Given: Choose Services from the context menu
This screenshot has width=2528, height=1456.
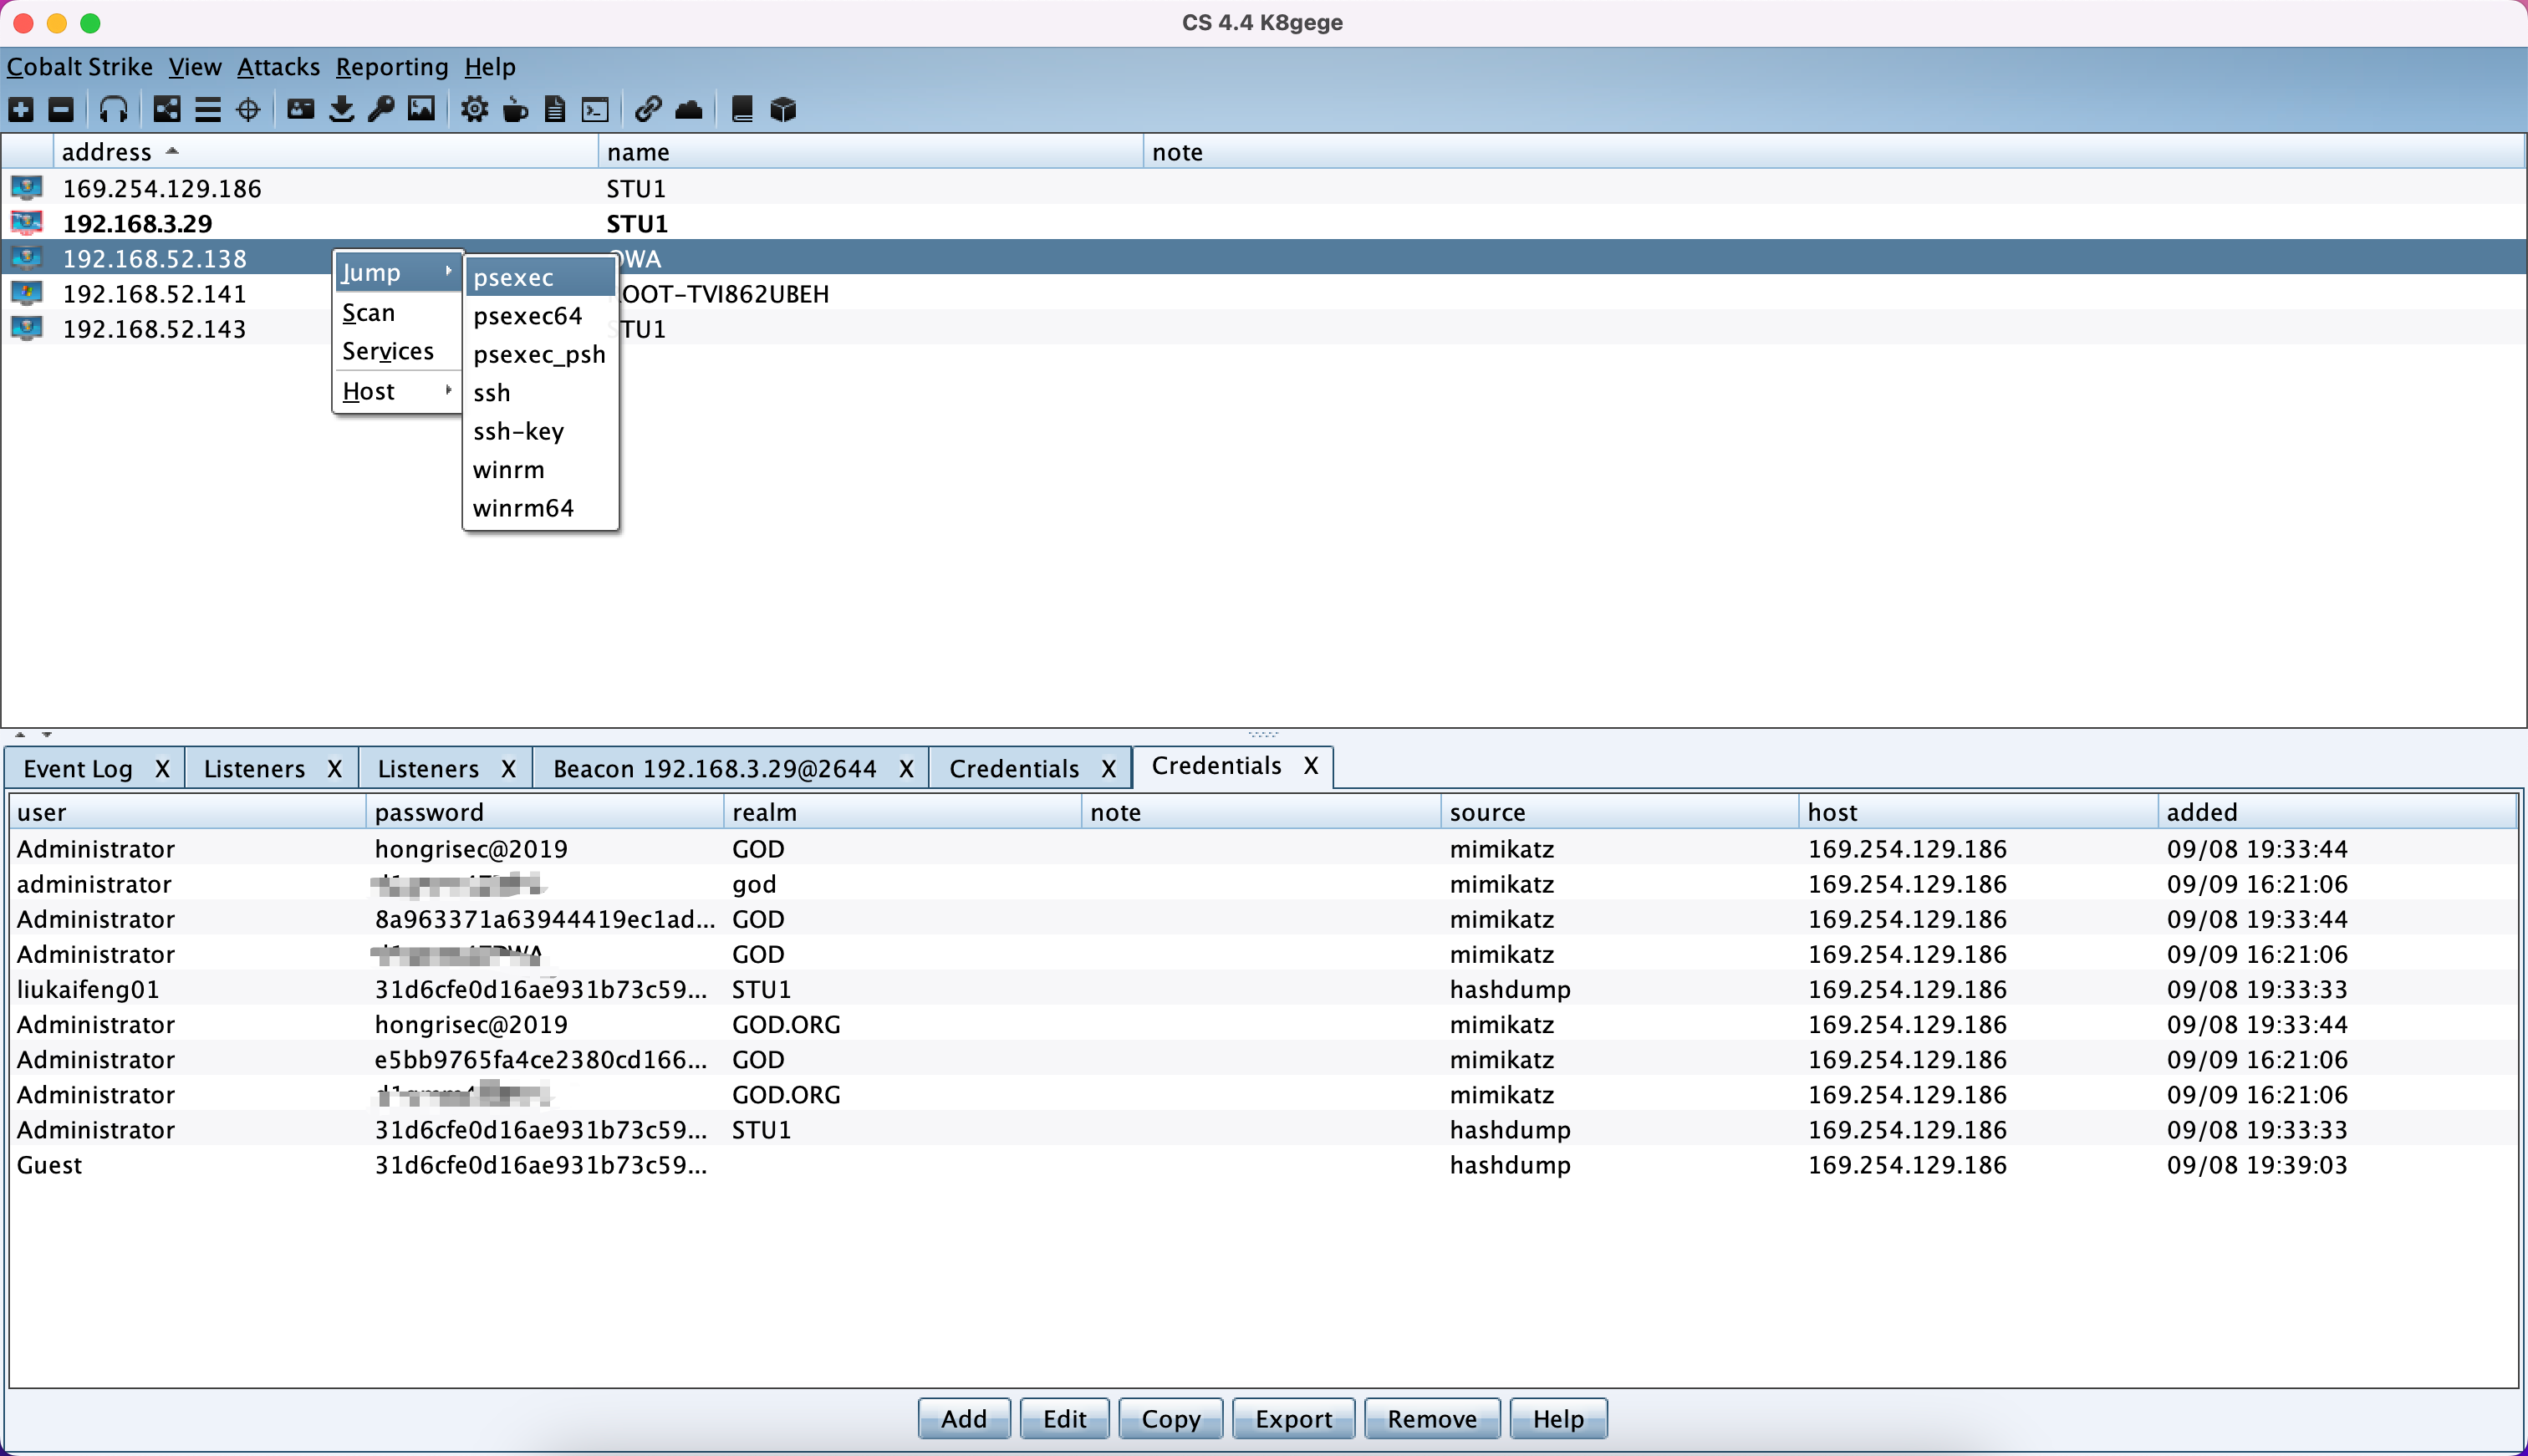Looking at the screenshot, I should pos(397,351).
